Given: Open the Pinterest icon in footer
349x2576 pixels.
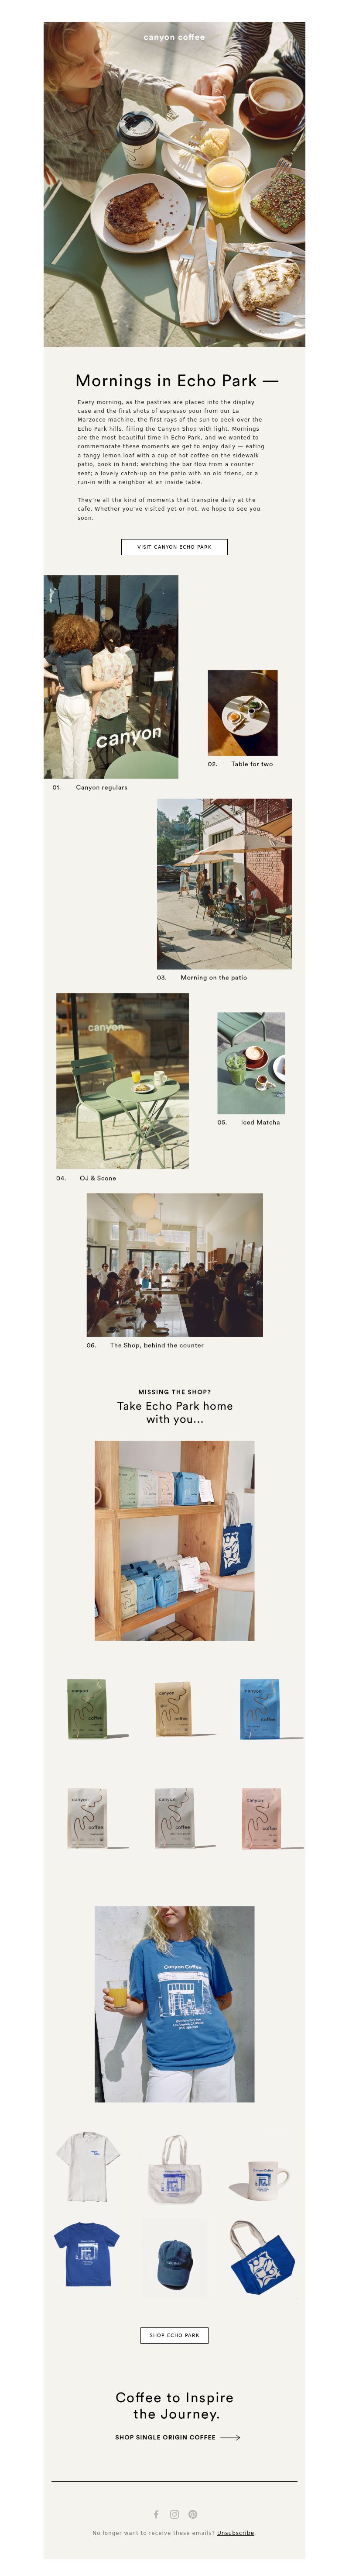Looking at the screenshot, I should pyautogui.click(x=193, y=2514).
